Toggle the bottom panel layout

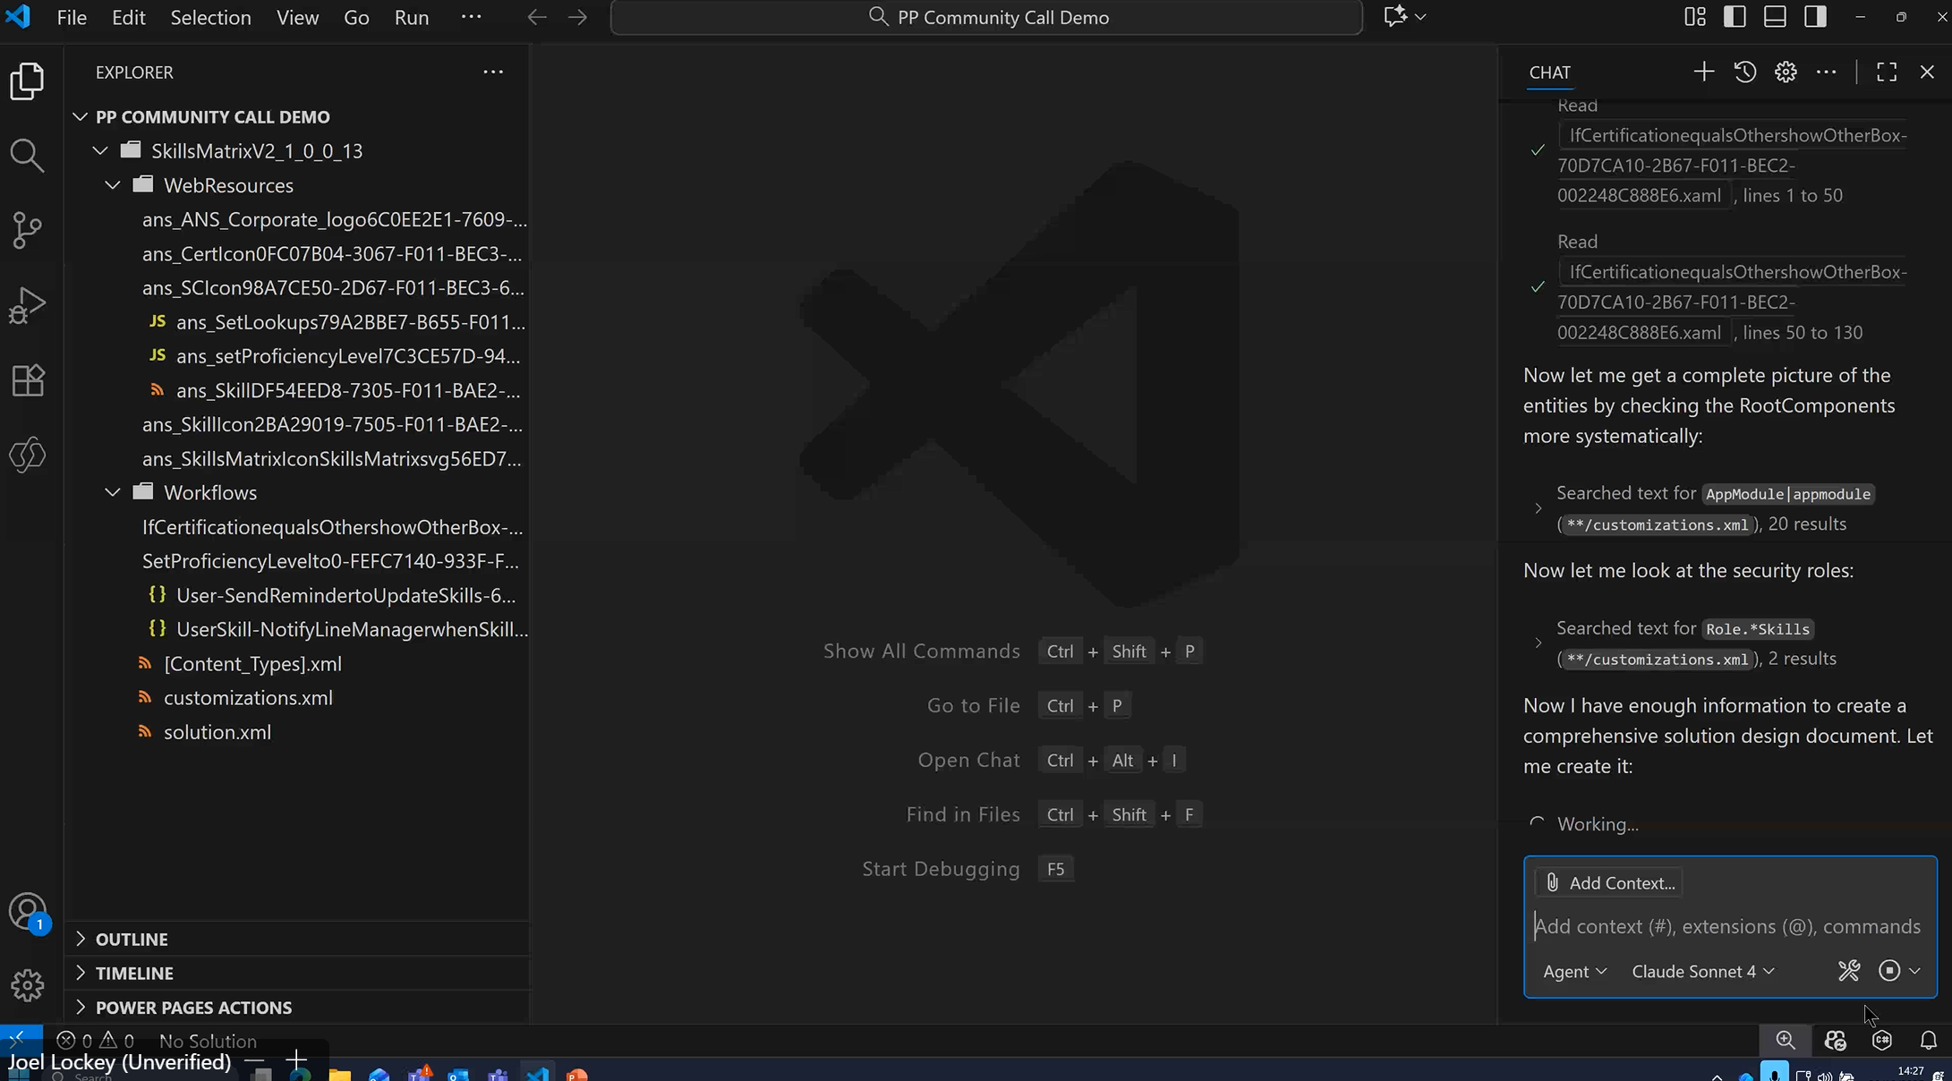1775,17
